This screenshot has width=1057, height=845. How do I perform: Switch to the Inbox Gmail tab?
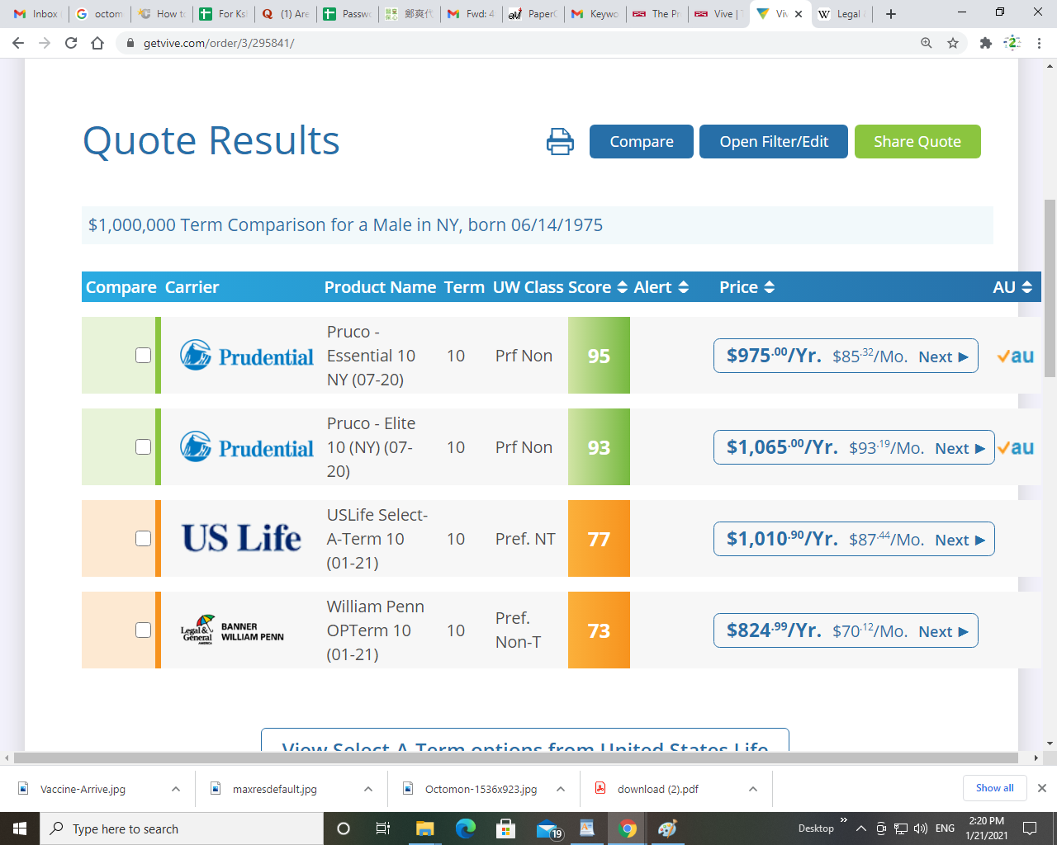click(x=36, y=14)
